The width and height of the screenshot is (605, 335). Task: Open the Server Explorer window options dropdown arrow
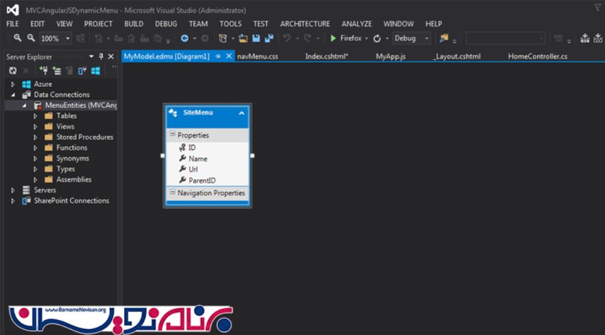[91, 57]
